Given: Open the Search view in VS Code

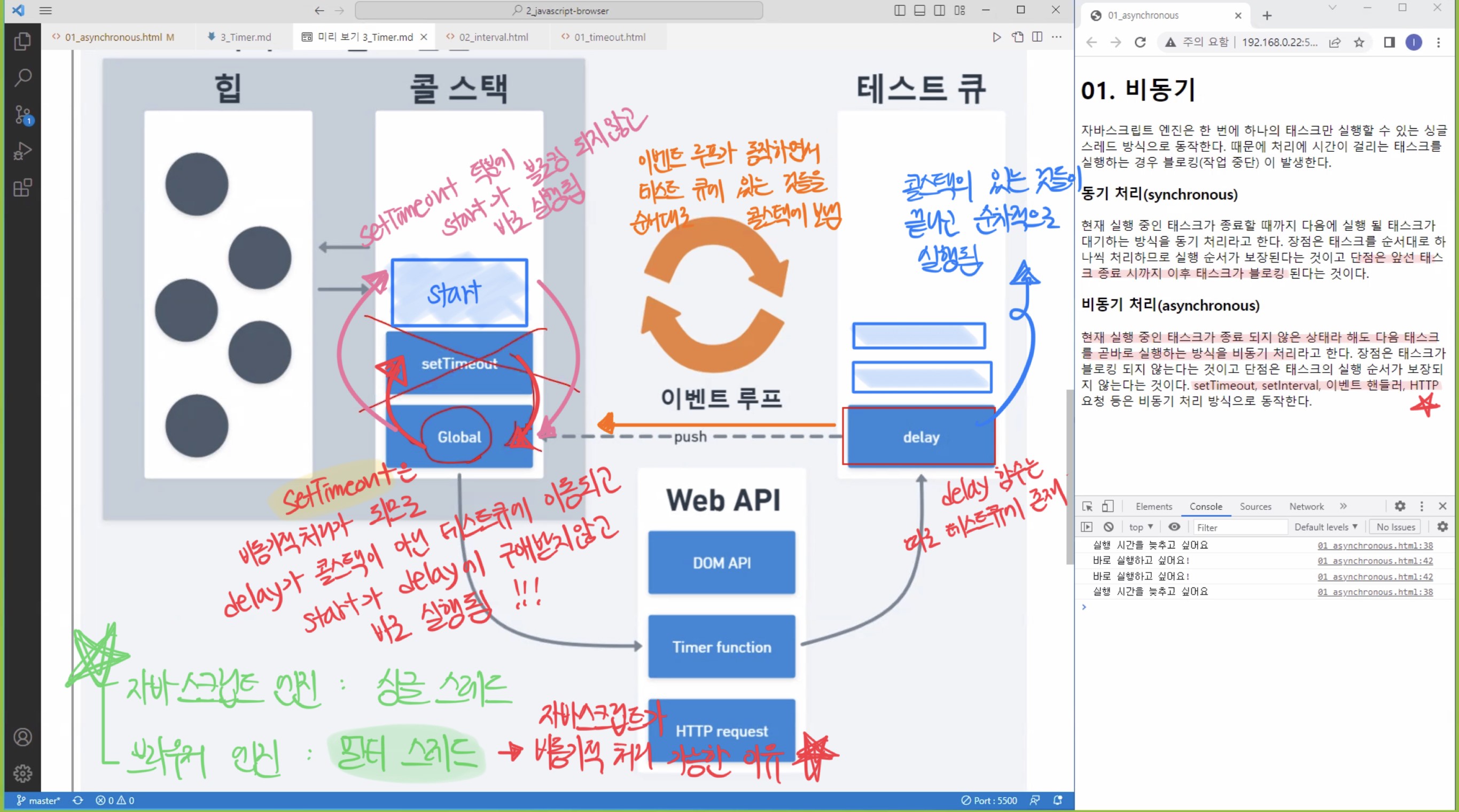Looking at the screenshot, I should (x=22, y=77).
